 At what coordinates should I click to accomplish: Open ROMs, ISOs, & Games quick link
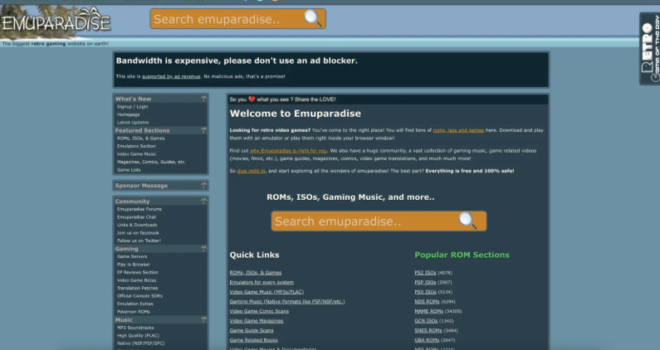[256, 273]
